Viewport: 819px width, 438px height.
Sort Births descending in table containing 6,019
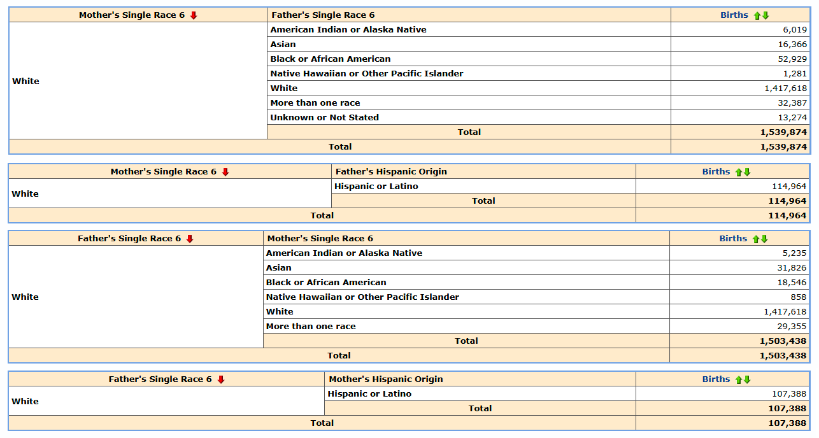tap(766, 15)
